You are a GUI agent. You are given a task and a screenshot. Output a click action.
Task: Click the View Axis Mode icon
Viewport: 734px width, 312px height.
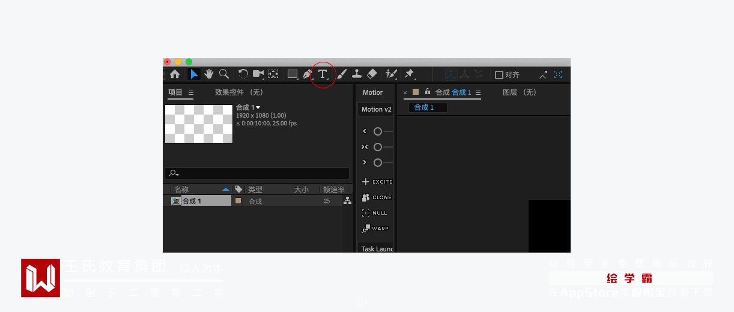pos(479,74)
